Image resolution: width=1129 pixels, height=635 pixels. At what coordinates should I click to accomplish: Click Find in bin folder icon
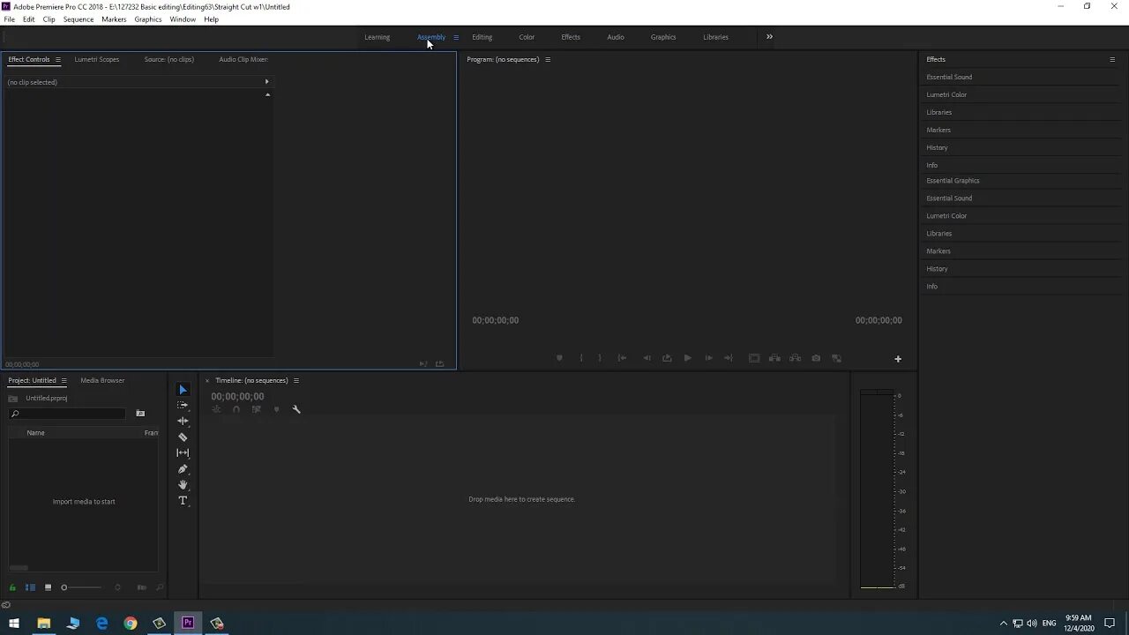click(x=140, y=414)
